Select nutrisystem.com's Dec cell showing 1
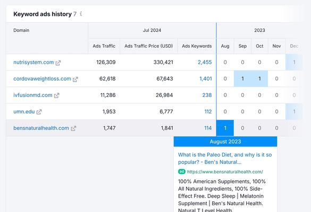The height and width of the screenshot is (212, 311). click(294, 63)
